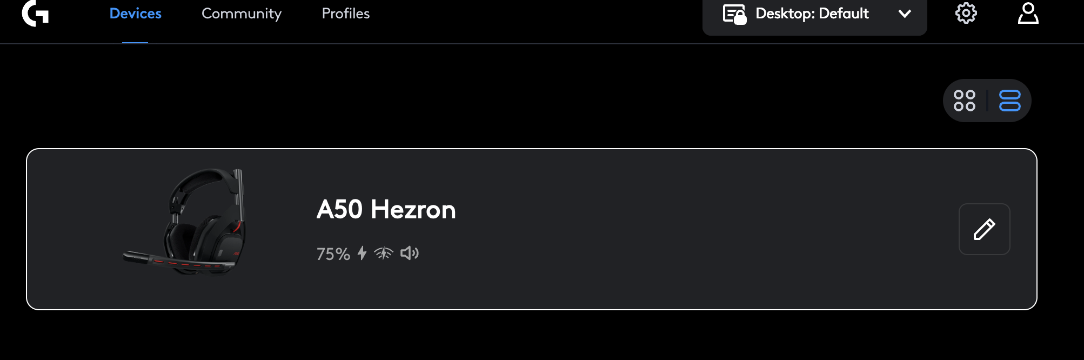This screenshot has height=360, width=1084.
Task: Switch to the Profiles tab
Action: 346,14
